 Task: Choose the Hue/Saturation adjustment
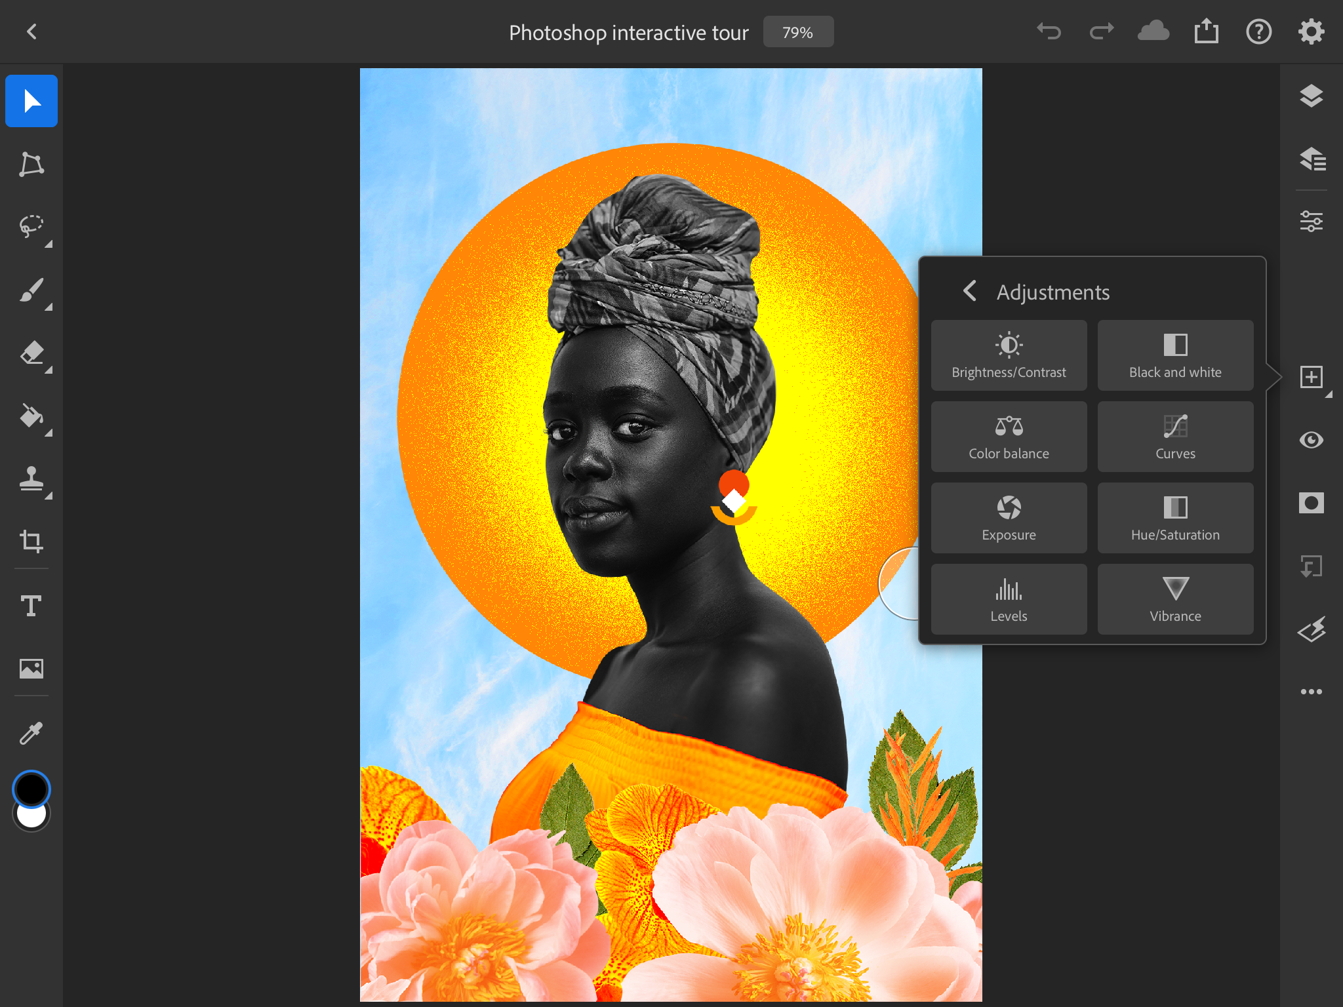tap(1175, 518)
